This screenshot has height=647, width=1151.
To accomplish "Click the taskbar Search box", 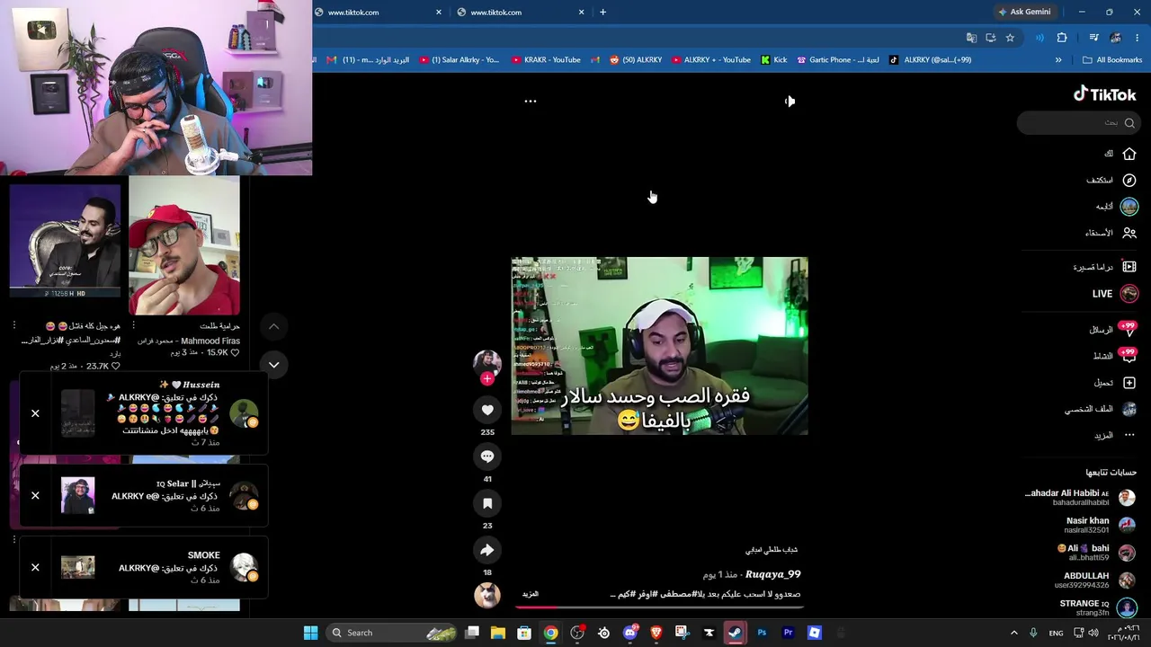I will [392, 633].
